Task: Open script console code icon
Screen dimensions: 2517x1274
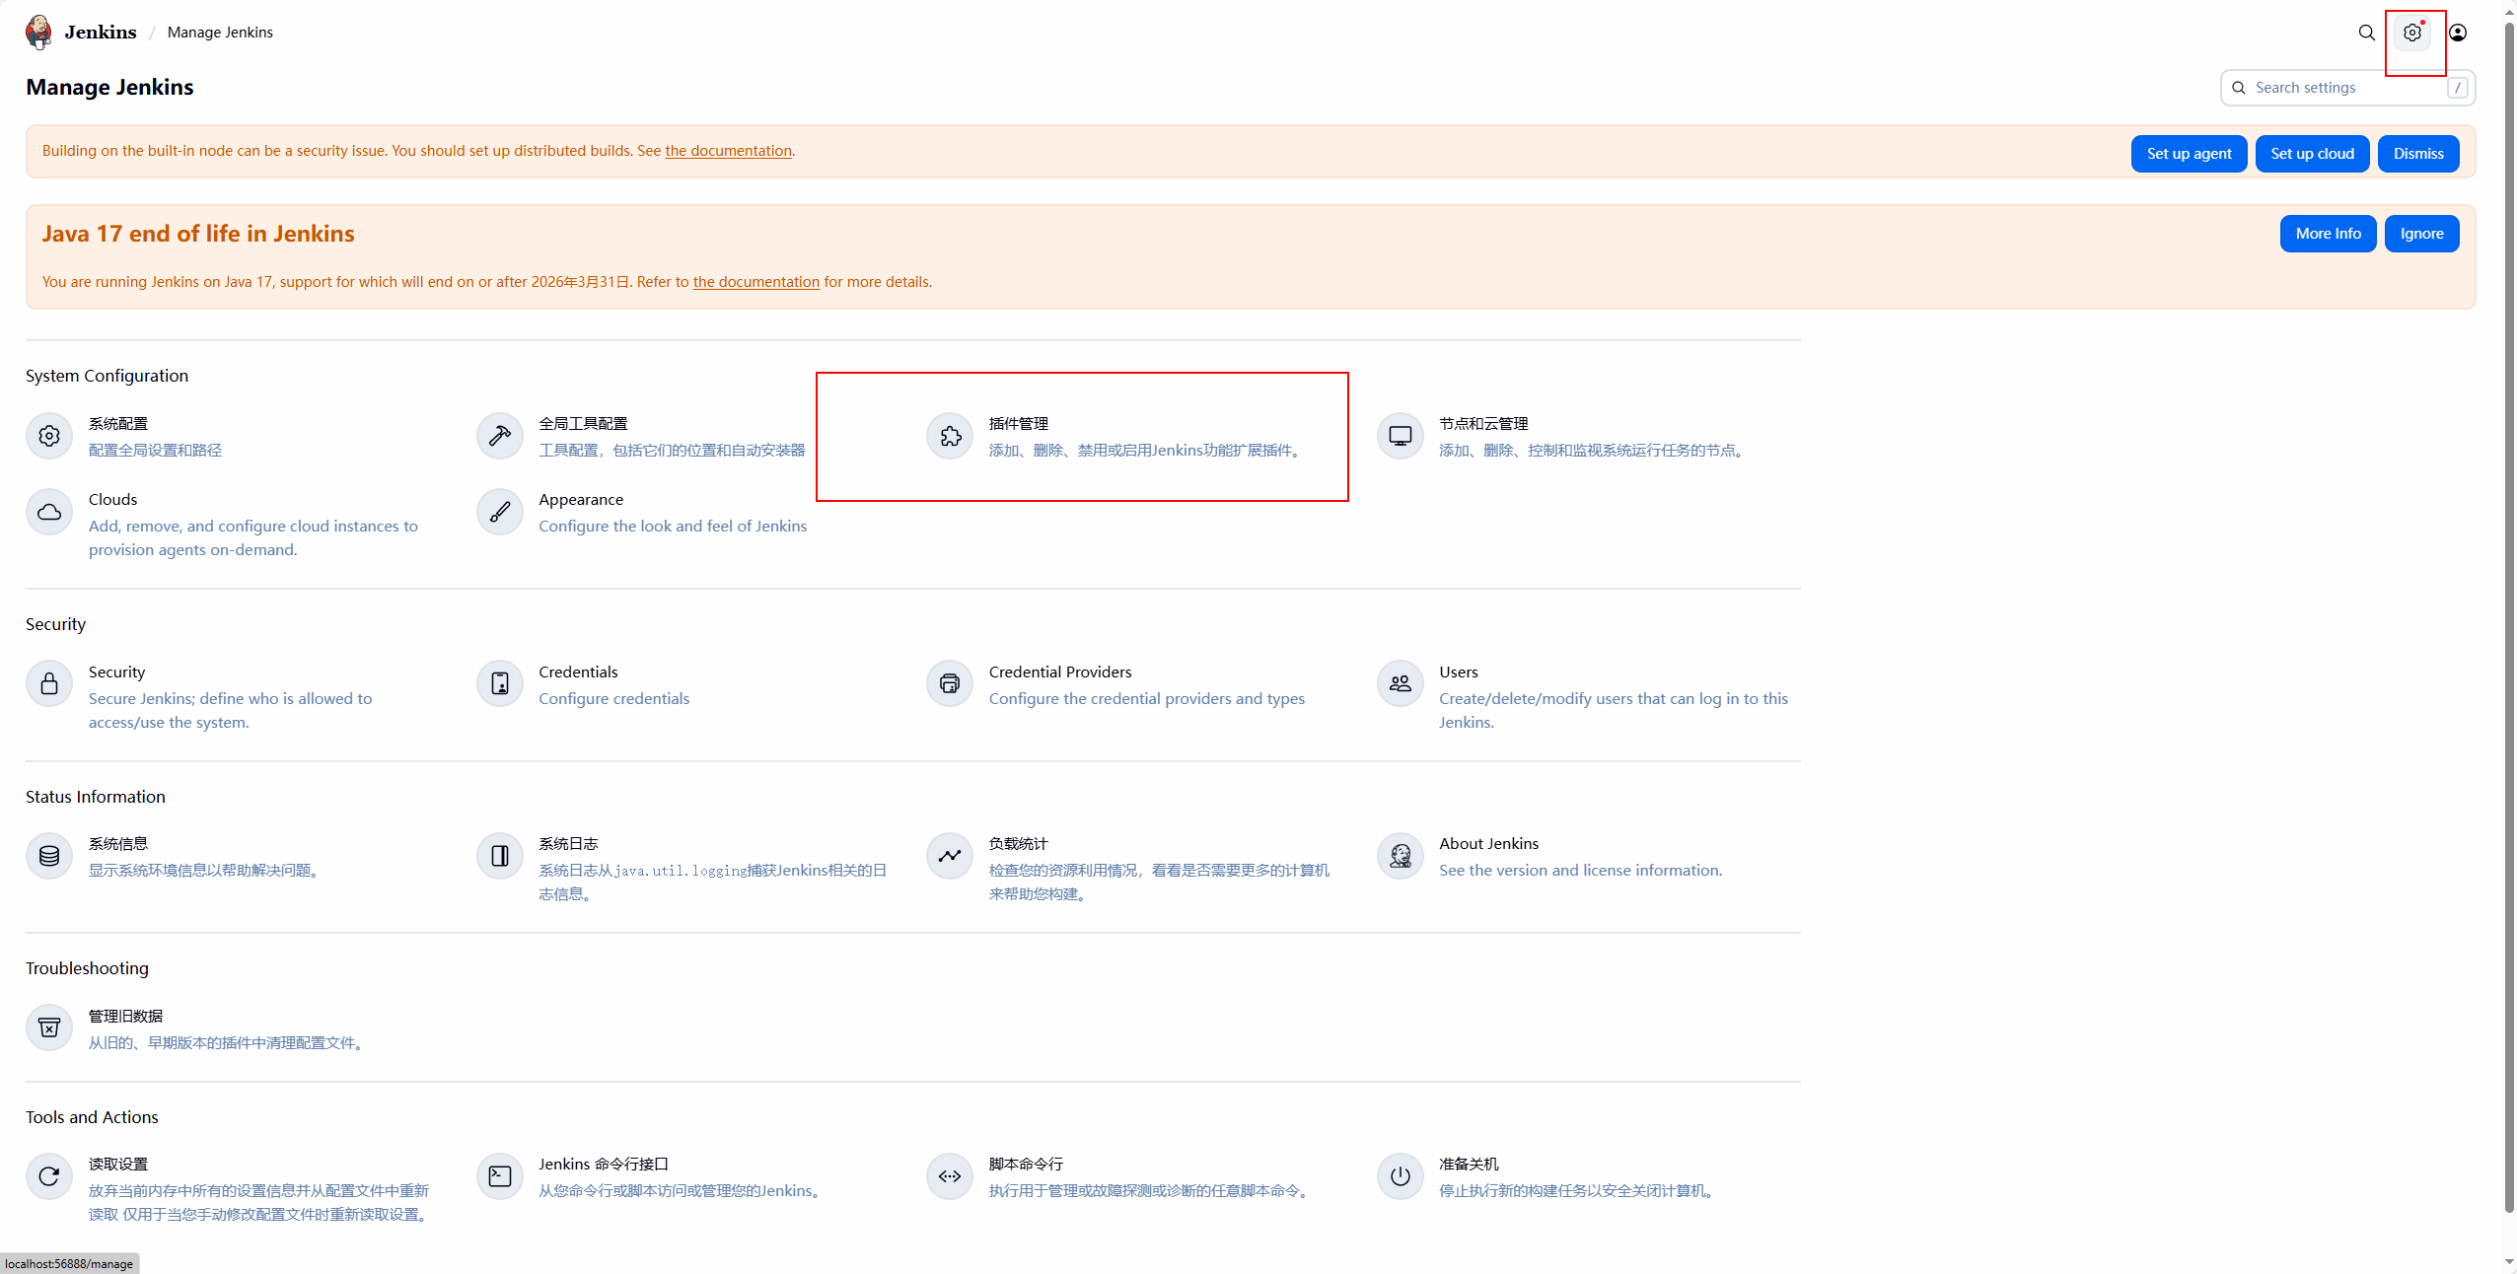Action: coord(950,1176)
